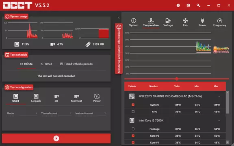This screenshot has height=146, width=234.
Task: Open the Thread count dropdown
Action: (x=56, y=114)
